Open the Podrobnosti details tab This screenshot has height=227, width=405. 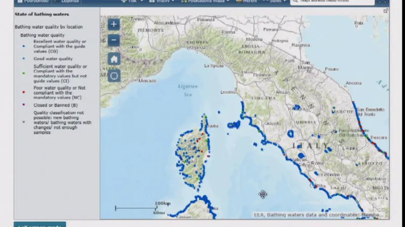click(33, 2)
